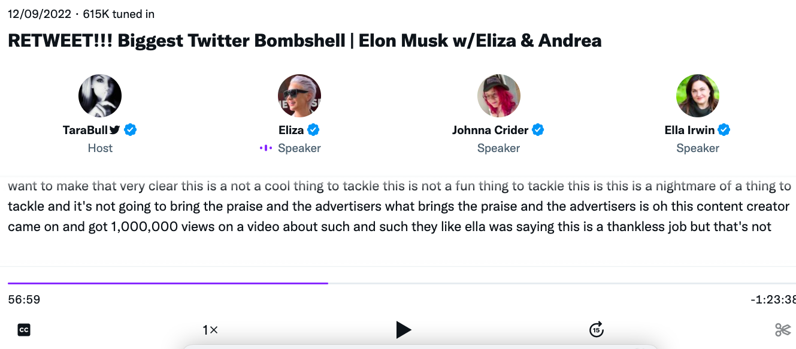Click the Space title heading
Viewport: 796px width, 349px height.
click(305, 41)
